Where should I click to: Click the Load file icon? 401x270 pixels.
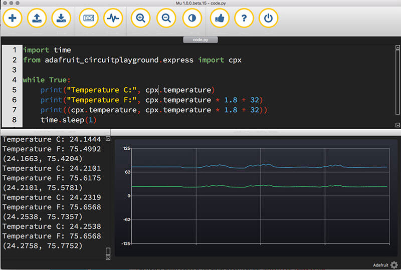pos(37,19)
